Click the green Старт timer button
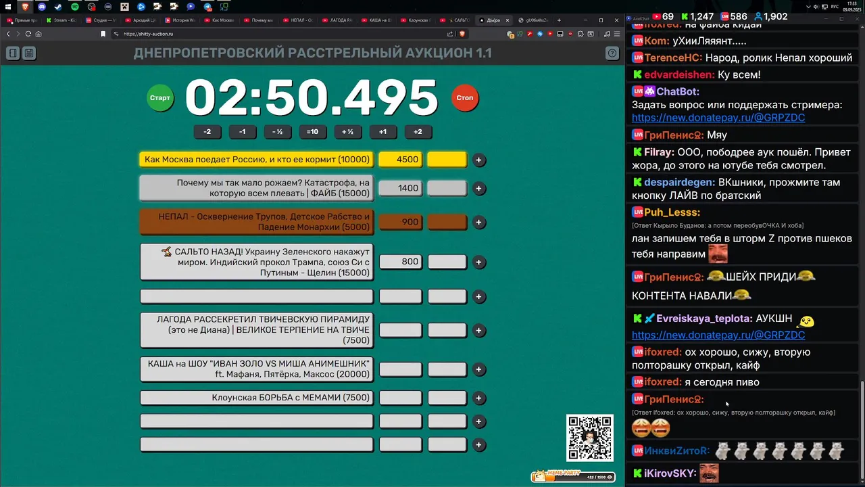 [160, 98]
